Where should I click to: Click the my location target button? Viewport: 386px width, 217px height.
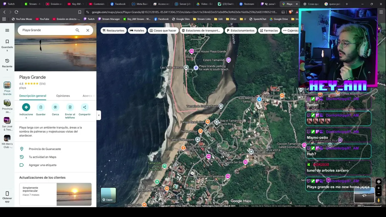pos(379,182)
